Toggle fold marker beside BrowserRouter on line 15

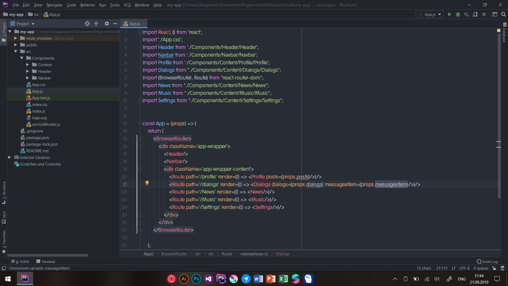point(140,139)
